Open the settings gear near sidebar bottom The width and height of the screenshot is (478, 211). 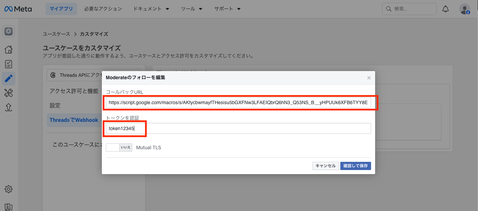coord(8,189)
